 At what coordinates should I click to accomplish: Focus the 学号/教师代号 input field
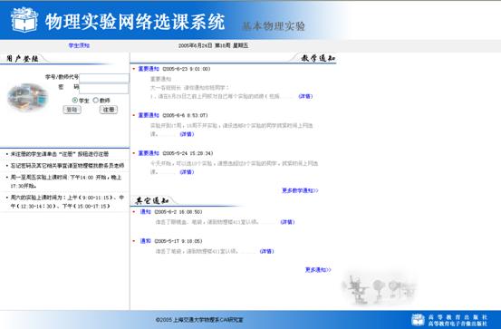click(104, 78)
